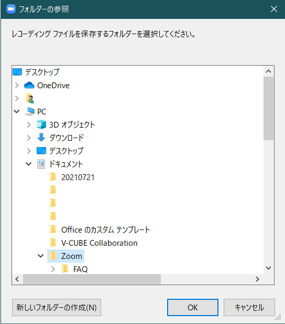The height and width of the screenshot is (324, 285).
Task: Select the 3D オブジェクト cube icon
Action: (41, 124)
